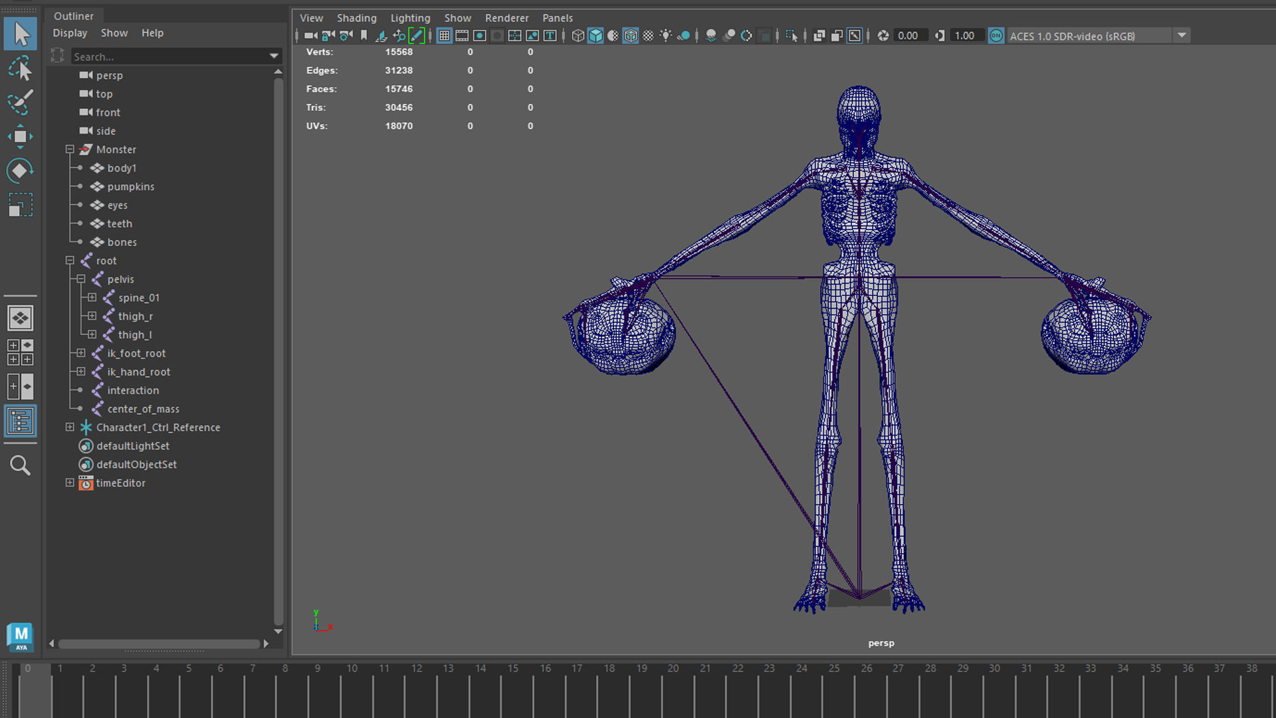Click the gamma value field 1.00
The height and width of the screenshot is (718, 1276).
tap(967, 36)
